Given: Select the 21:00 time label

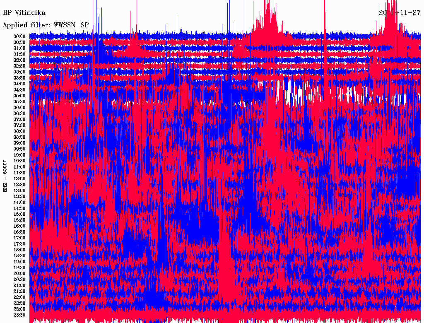Looking at the screenshot, I should 19,285.
